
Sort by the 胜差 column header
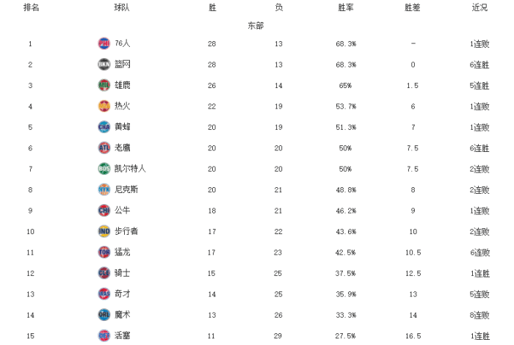413,7
